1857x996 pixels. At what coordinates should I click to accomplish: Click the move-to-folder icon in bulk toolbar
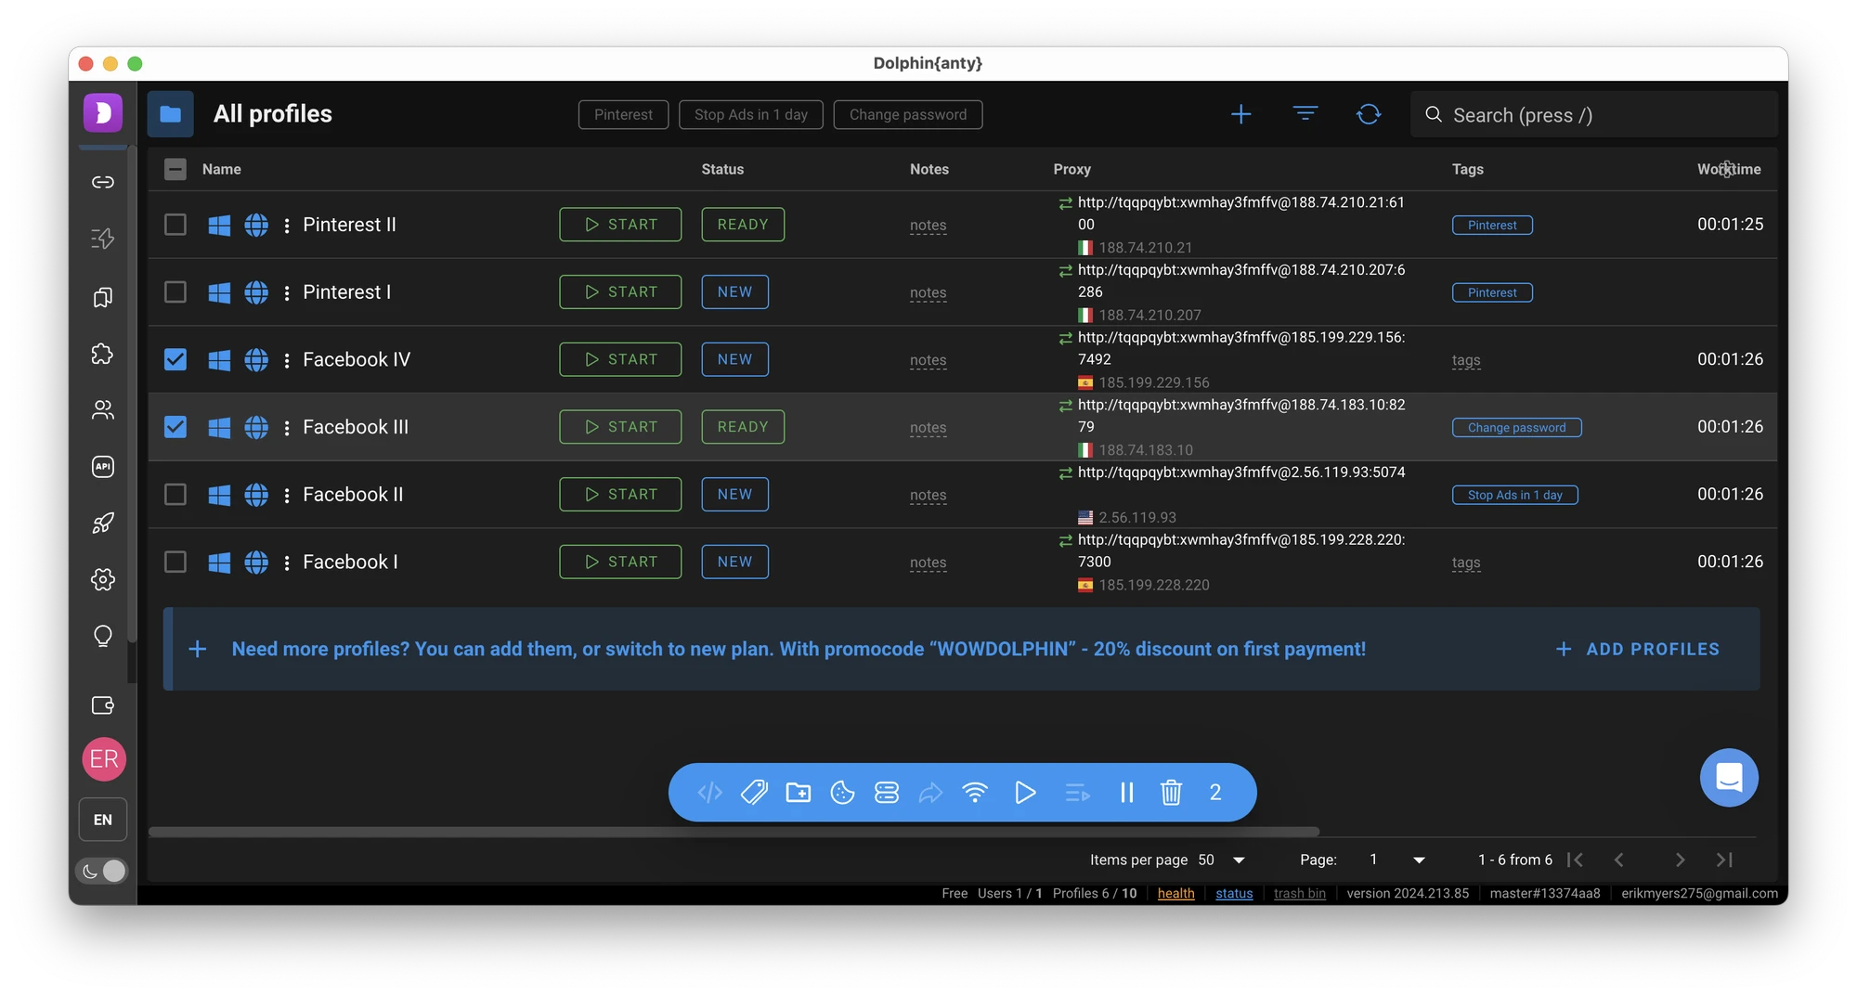click(x=799, y=793)
